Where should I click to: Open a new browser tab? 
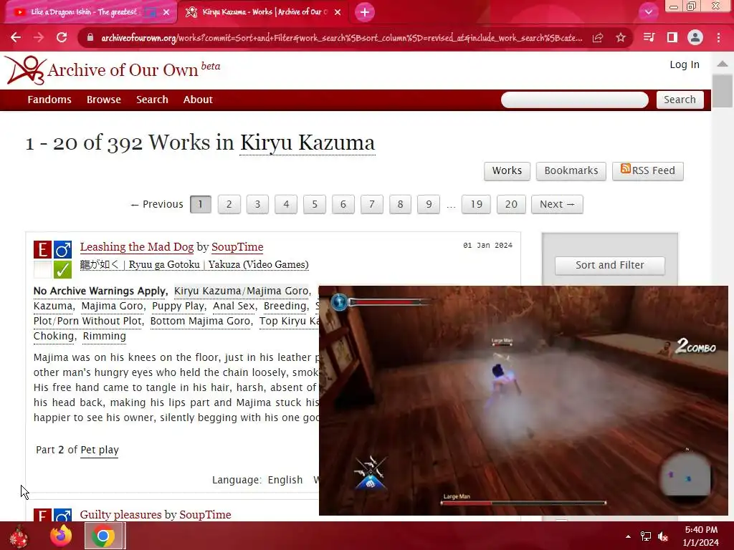click(x=365, y=12)
